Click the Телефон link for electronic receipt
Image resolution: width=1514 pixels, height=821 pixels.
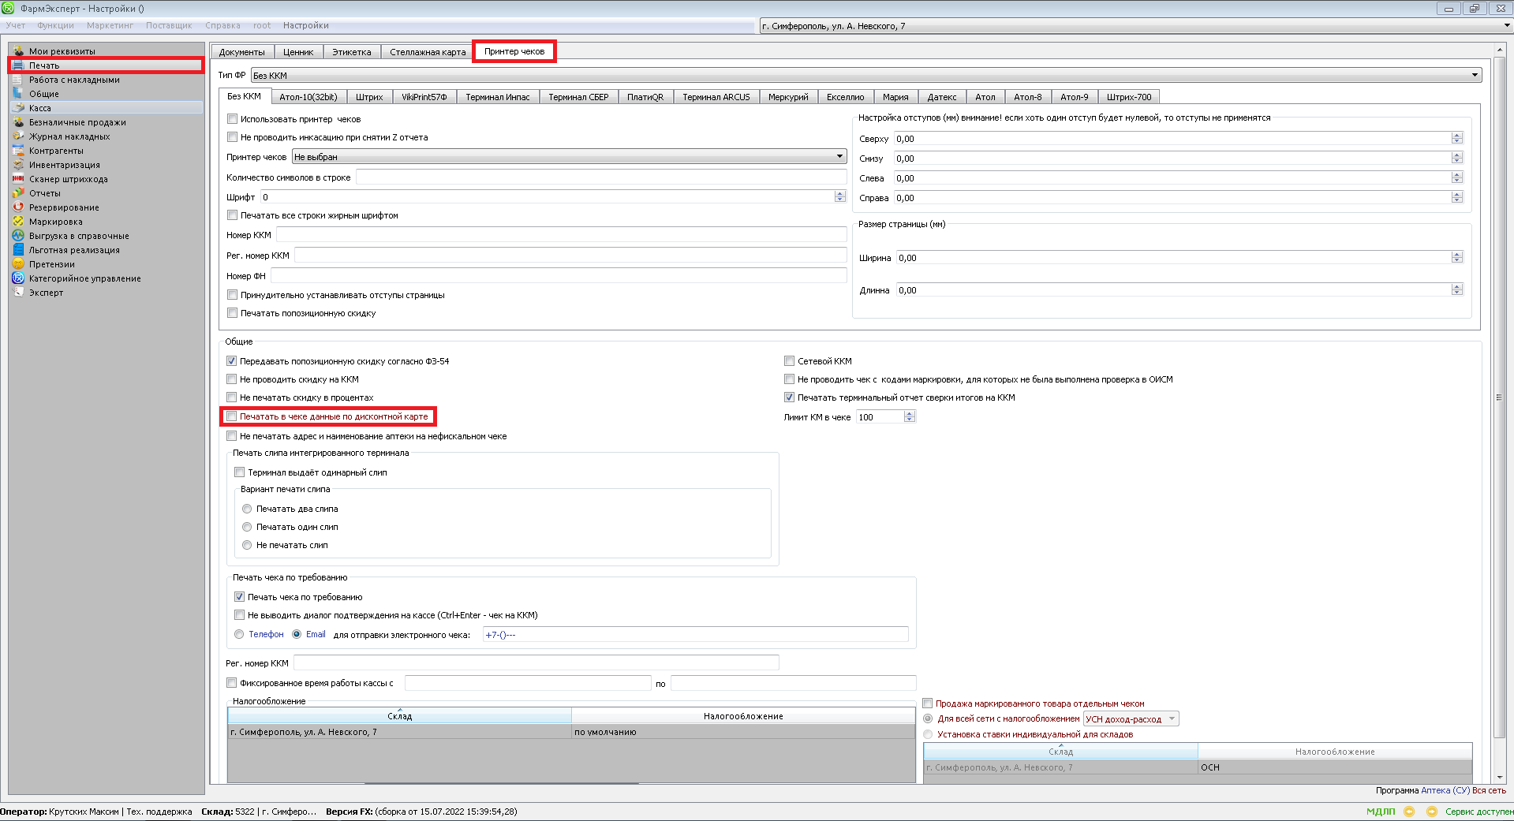[x=266, y=634]
